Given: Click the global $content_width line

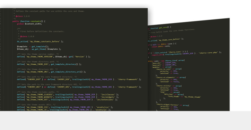Looking at the screenshot, I should [29, 24].
